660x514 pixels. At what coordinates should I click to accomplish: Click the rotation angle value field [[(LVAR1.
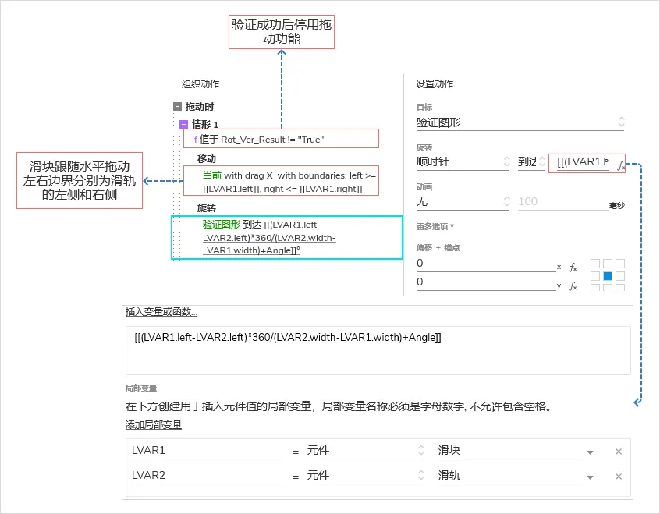point(583,162)
